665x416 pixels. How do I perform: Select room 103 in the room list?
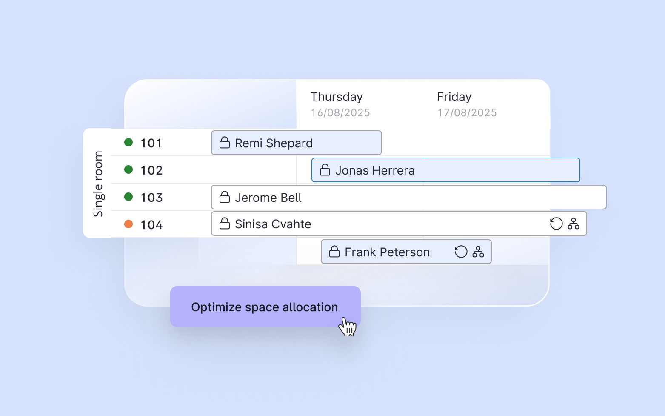[151, 198]
